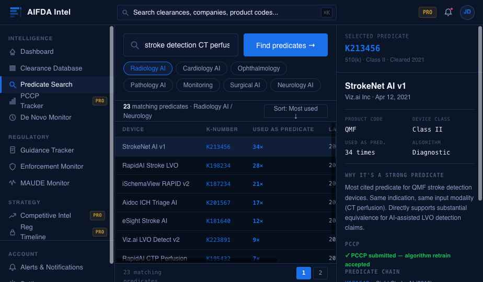
Task: Open the JD user avatar menu
Action: pos(467,12)
